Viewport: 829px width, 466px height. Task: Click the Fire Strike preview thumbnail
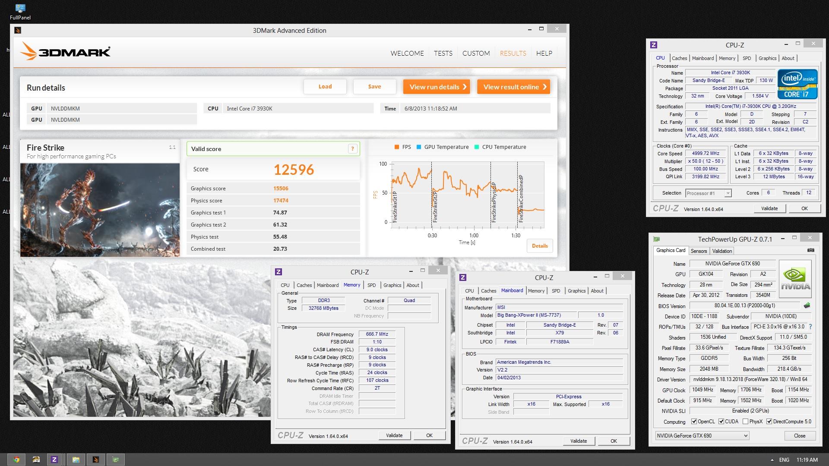point(100,210)
